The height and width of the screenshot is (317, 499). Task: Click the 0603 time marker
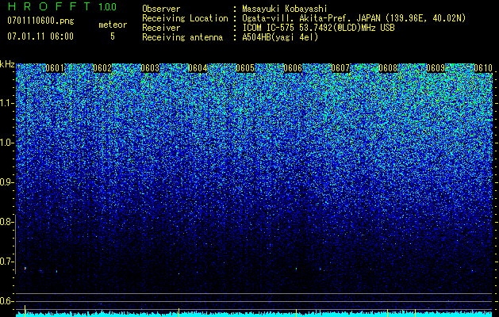pyautogui.click(x=150, y=68)
